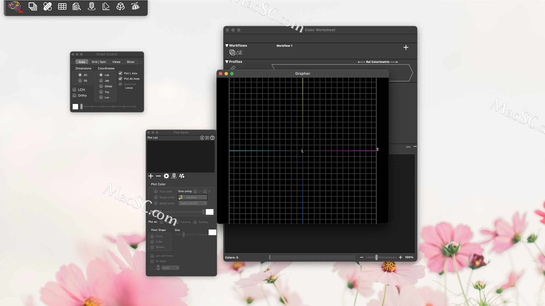The image size is (545, 306).
Task: Click the marker pin icon in Plot Items
Action: click(174, 176)
